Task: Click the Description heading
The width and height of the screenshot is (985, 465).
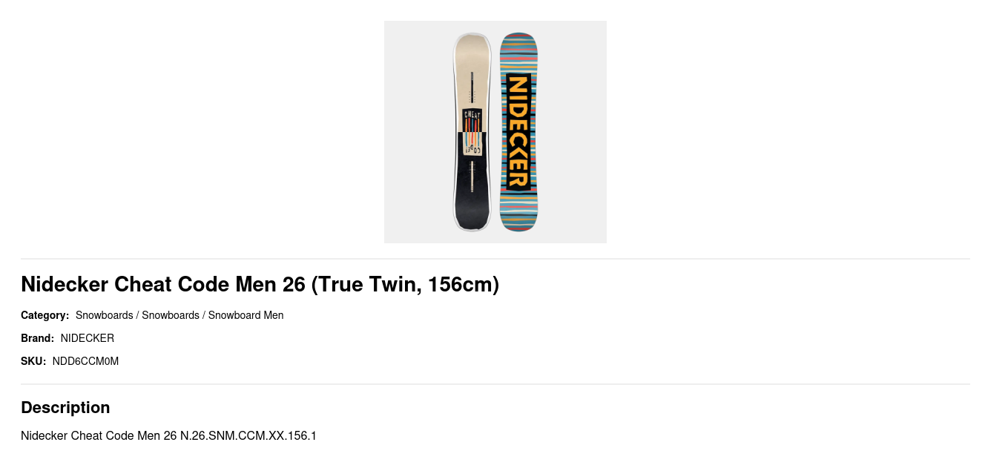Action: click(65, 407)
